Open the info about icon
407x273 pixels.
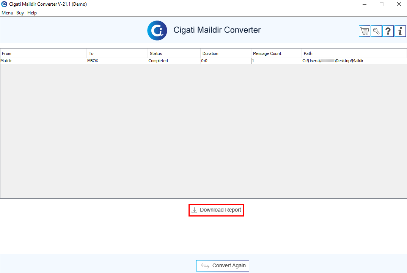coord(400,31)
